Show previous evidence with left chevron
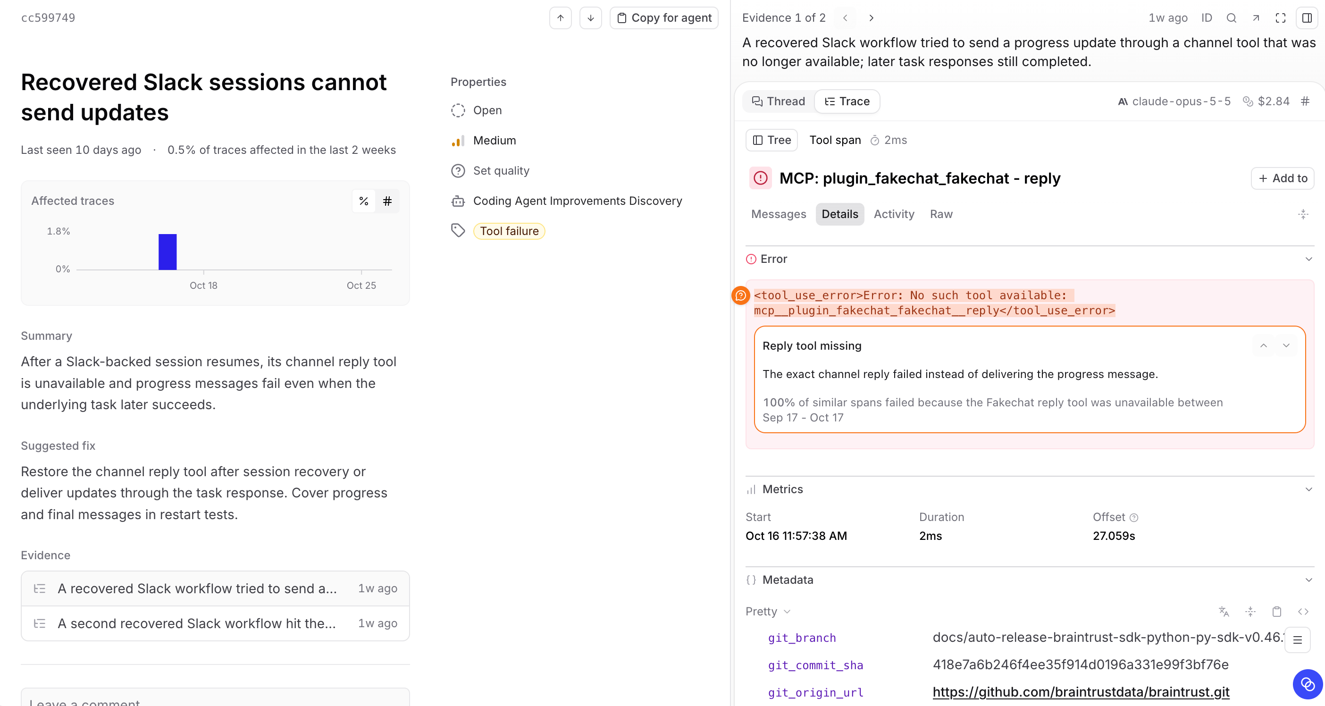Viewport: 1325px width, 706px height. click(x=845, y=18)
